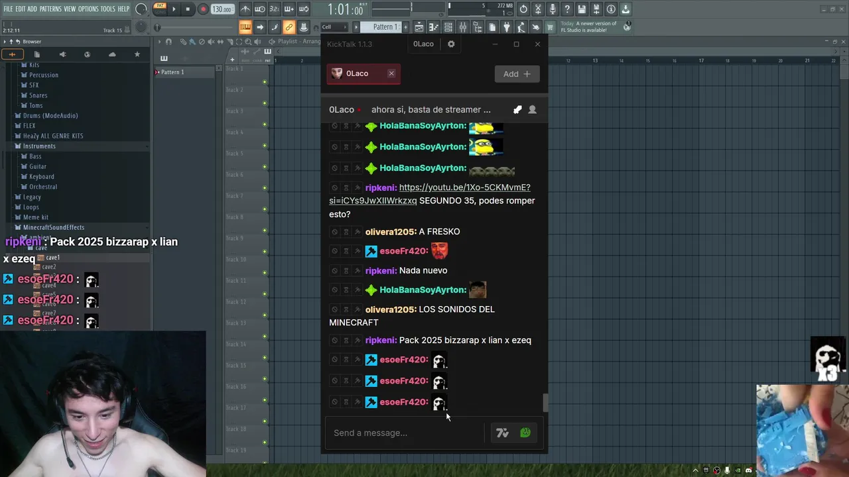Open the Channel Rack icon
The height and width of the screenshot is (477, 849).
click(x=448, y=27)
